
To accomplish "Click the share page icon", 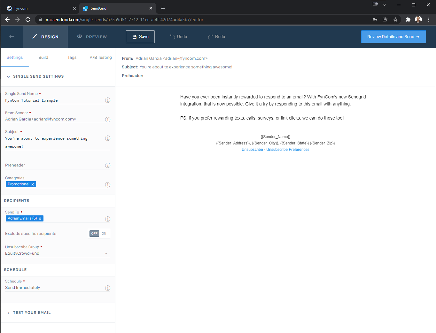I will 385,19.
